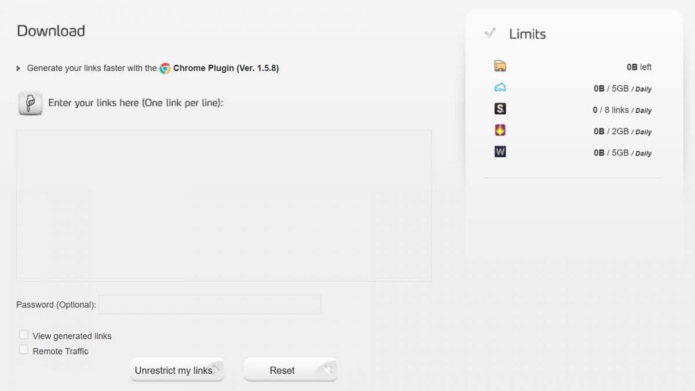The width and height of the screenshot is (695, 391).
Task: Click the '0B left' quota text
Action: point(639,67)
